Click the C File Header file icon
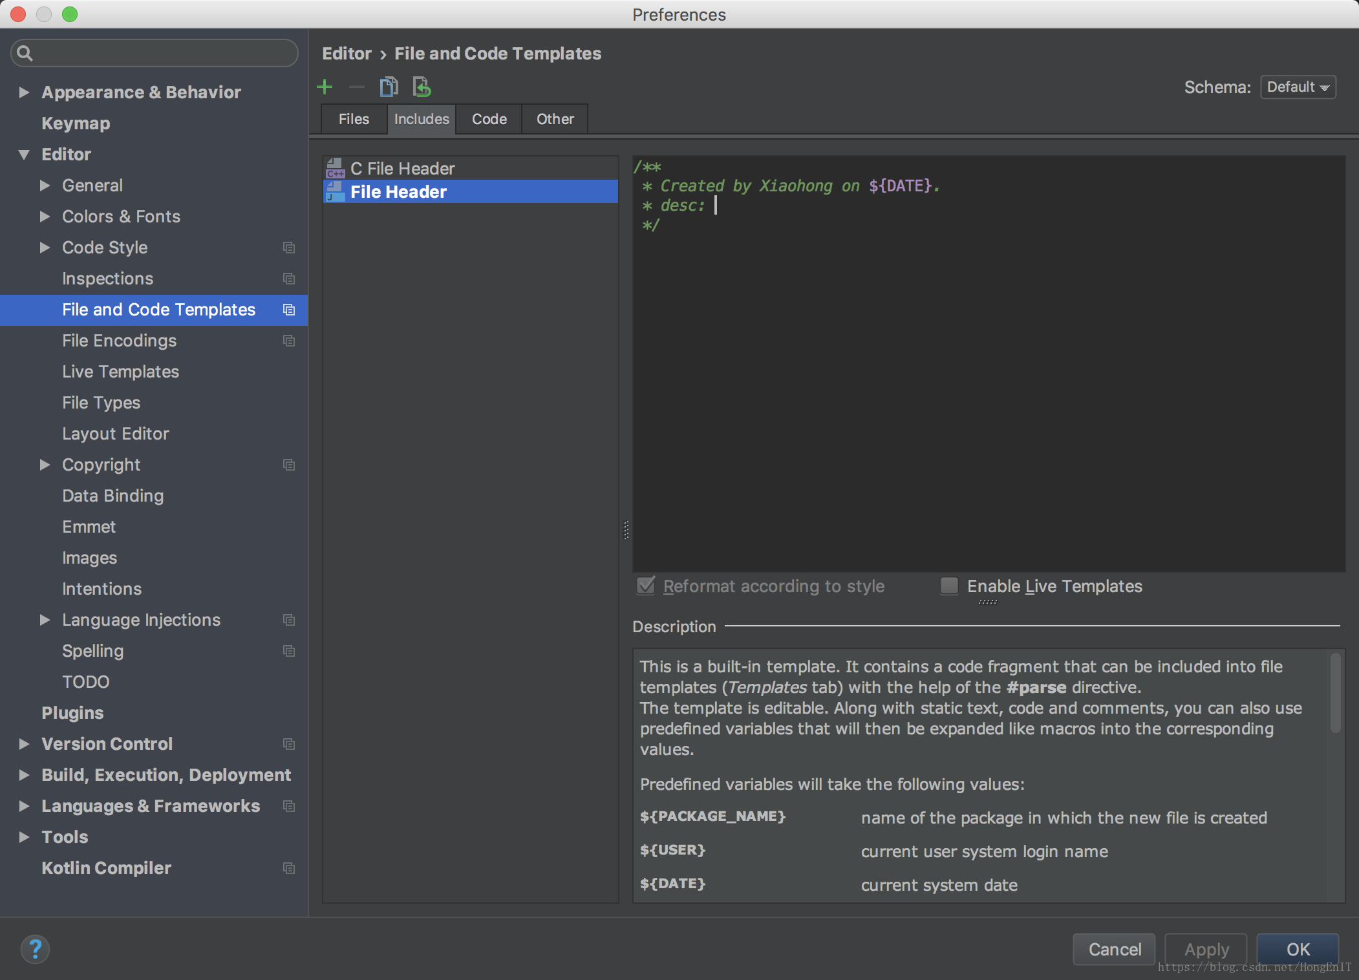 [336, 169]
